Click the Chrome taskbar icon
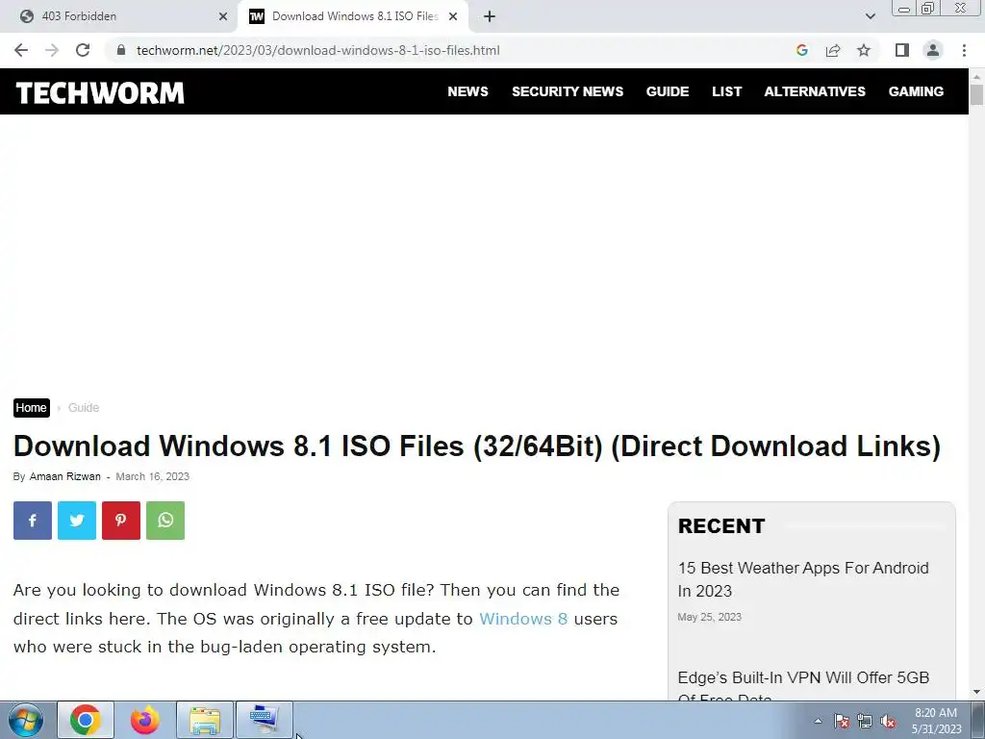The image size is (985, 739). (86, 720)
